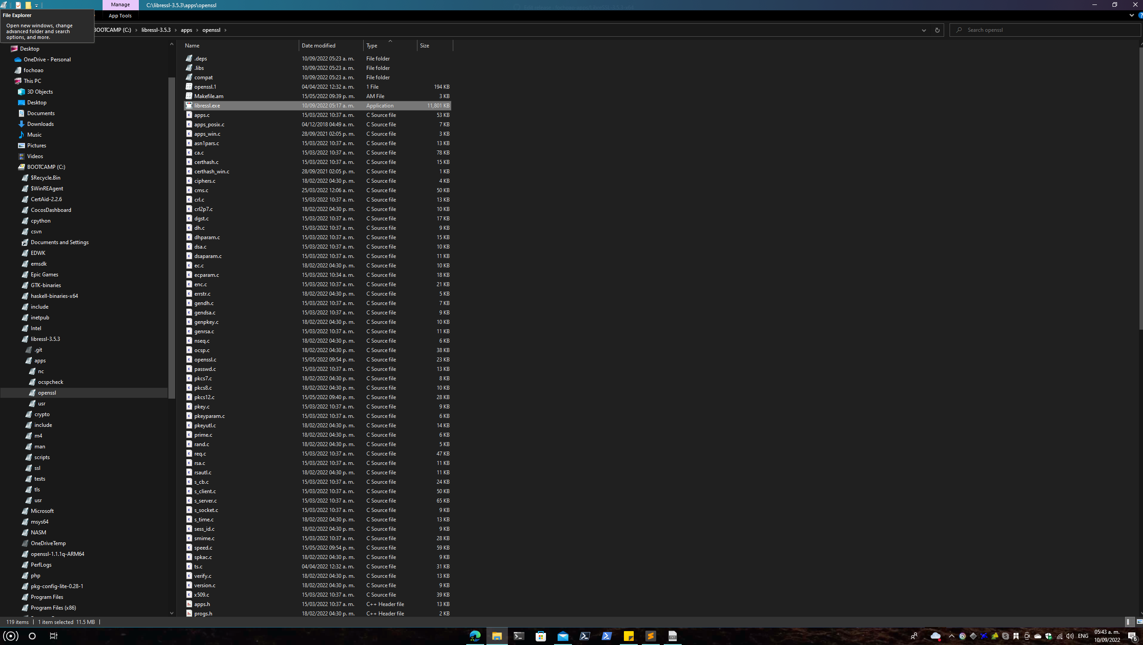
Task: Switch to details view layout icon
Action: [x=1130, y=622]
